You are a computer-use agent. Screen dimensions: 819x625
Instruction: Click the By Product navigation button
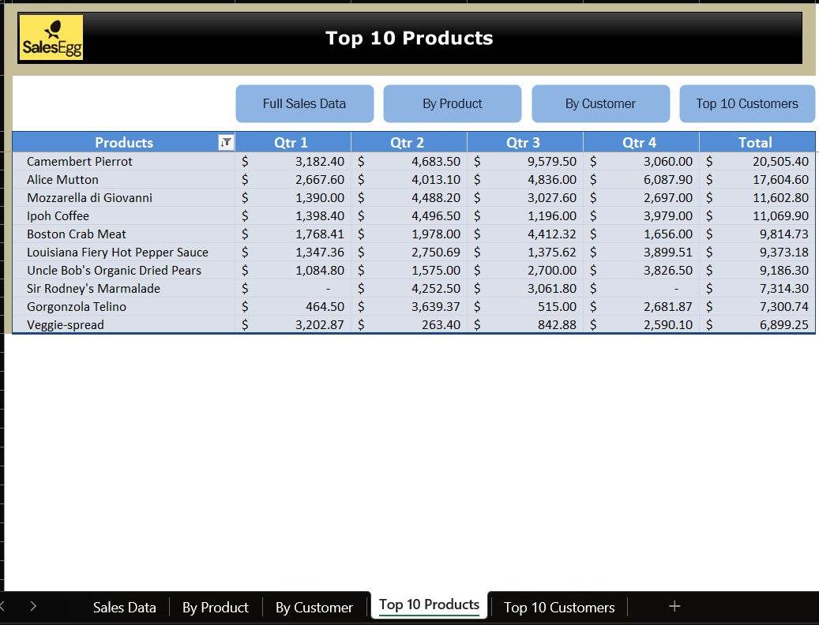coord(452,103)
